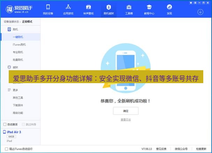The width and height of the screenshot is (212, 153).
Task: Select the 刷机越狱 tab
Action: pos(109,9)
